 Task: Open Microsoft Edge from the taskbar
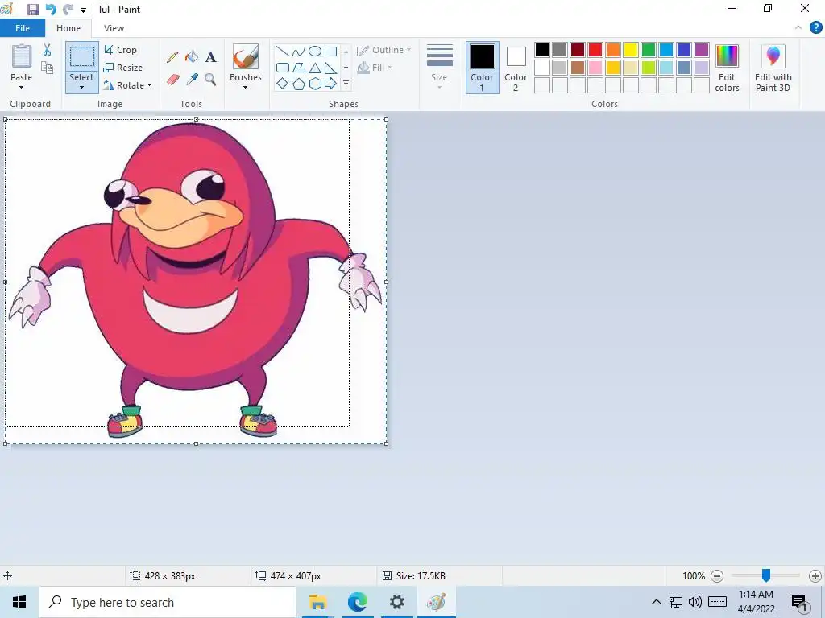pyautogui.click(x=357, y=602)
